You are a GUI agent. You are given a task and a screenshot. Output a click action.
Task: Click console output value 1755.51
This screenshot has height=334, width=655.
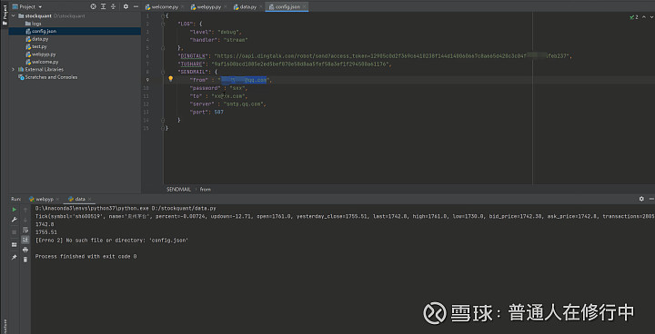tap(46, 232)
